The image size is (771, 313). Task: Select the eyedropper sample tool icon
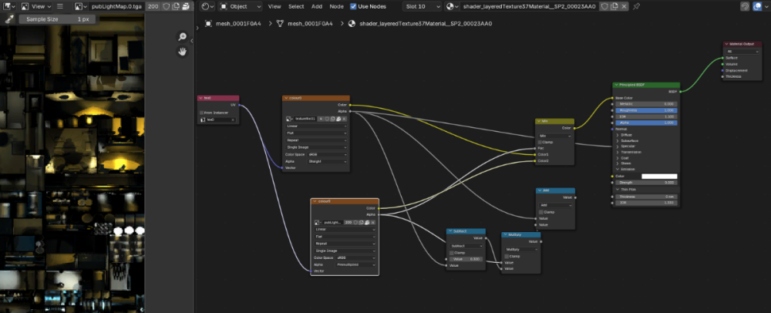coord(8,19)
